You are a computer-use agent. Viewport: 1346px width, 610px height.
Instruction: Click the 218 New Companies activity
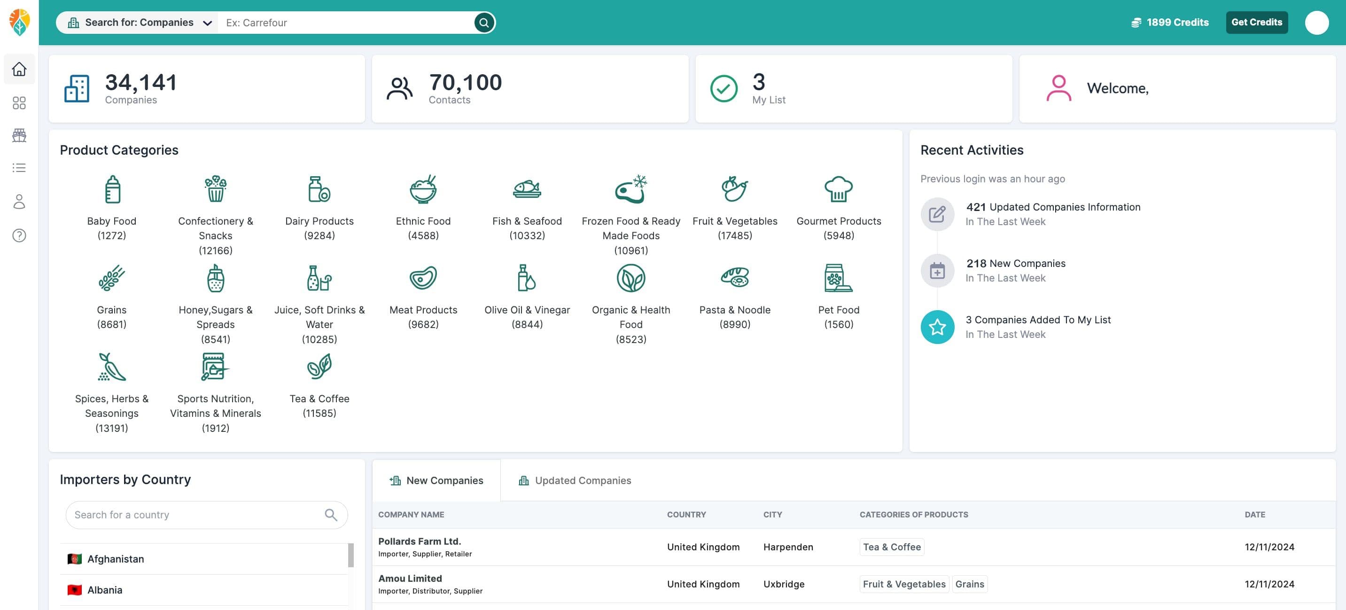point(1015,264)
